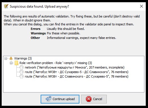Select route ДС Сухарево-5 - ДС Славинского, 76 members

(x=77, y=72)
